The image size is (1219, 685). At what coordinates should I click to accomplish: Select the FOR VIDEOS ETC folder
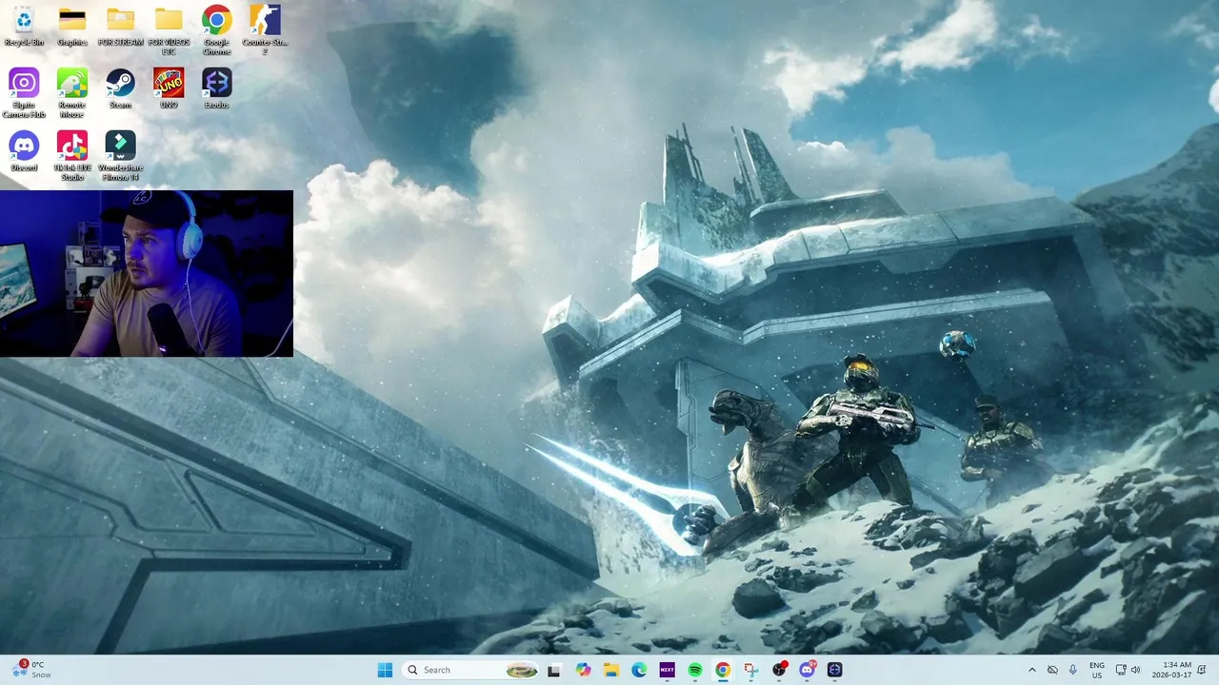click(x=169, y=29)
